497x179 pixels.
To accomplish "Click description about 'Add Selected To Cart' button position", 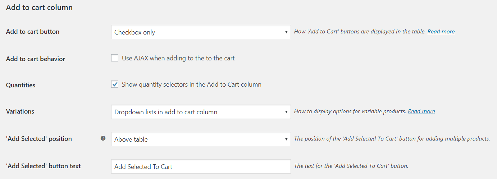I will coord(392,139).
